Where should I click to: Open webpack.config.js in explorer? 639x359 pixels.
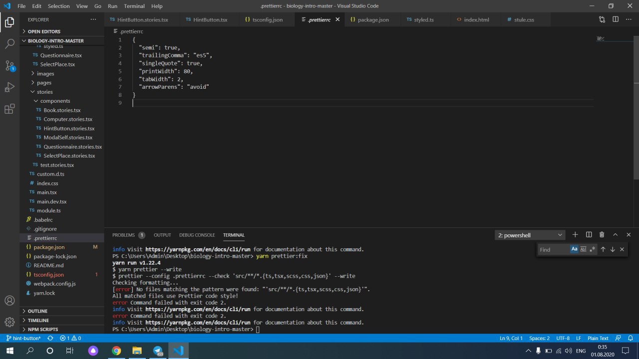pyautogui.click(x=62, y=284)
